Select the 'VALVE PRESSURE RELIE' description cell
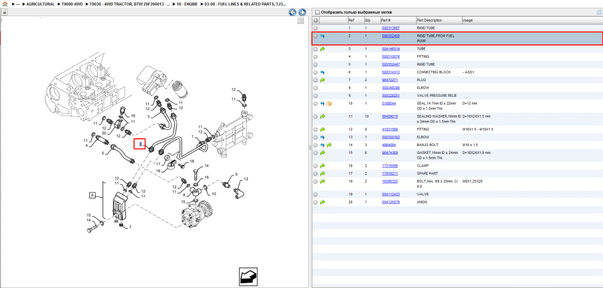Viewport: 603px width, 288px height. pyautogui.click(x=436, y=96)
